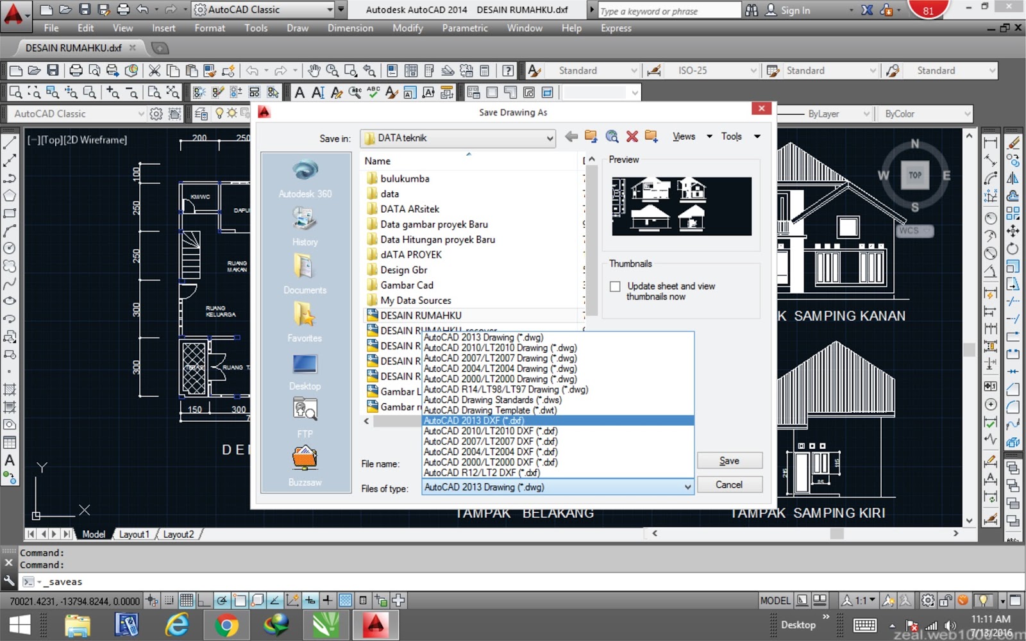Choose AutoCAD 2010/LT2010 Drawing (*.dwg) type
This screenshot has height=641, width=1026.
point(558,348)
